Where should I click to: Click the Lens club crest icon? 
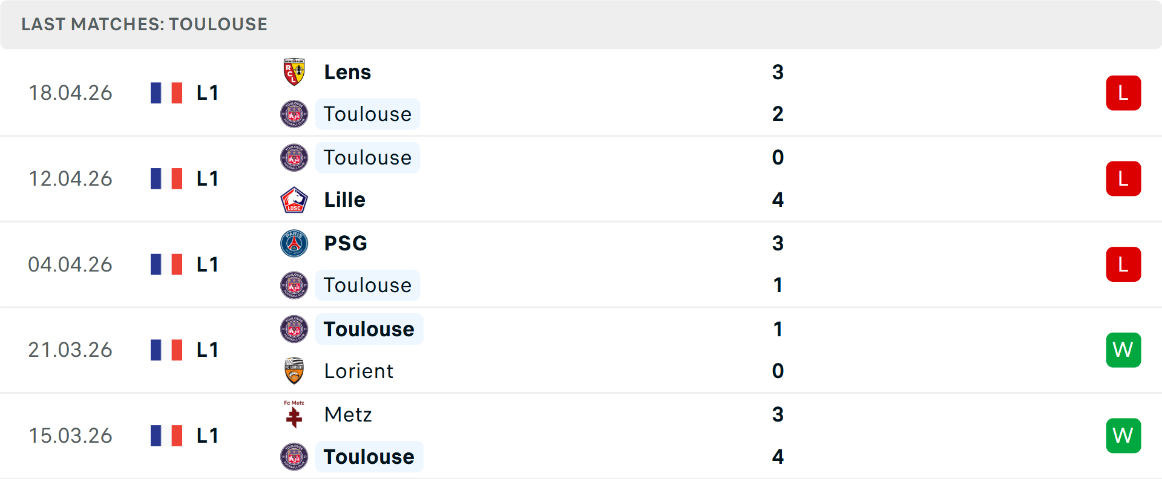[x=294, y=72]
